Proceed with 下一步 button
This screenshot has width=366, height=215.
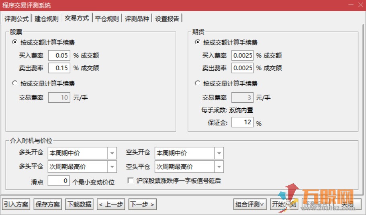coord(142,204)
